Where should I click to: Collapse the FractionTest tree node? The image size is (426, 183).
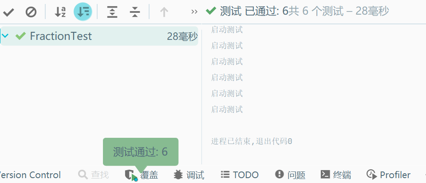[x=5, y=36]
